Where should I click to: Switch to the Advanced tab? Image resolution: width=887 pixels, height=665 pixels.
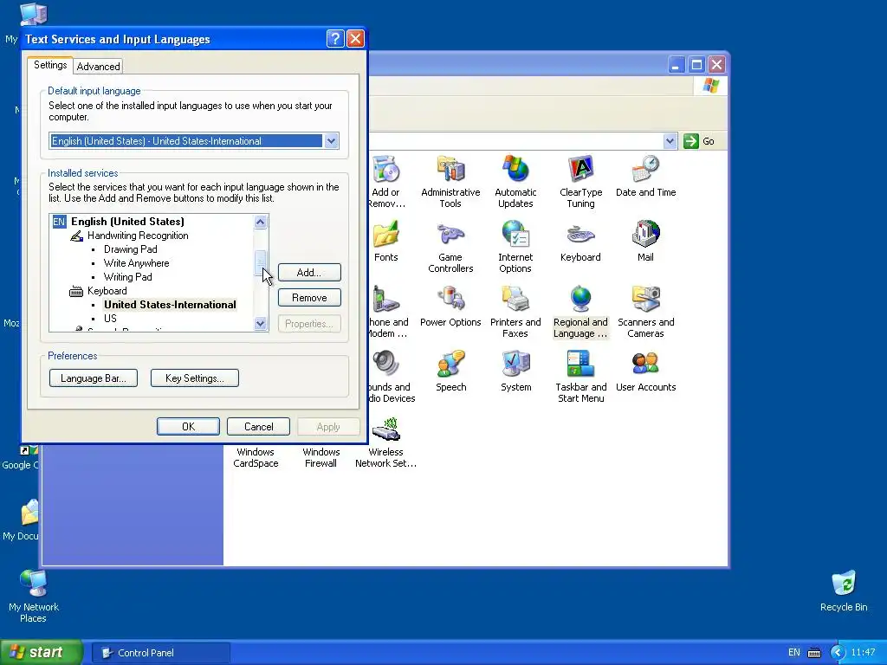click(x=99, y=67)
